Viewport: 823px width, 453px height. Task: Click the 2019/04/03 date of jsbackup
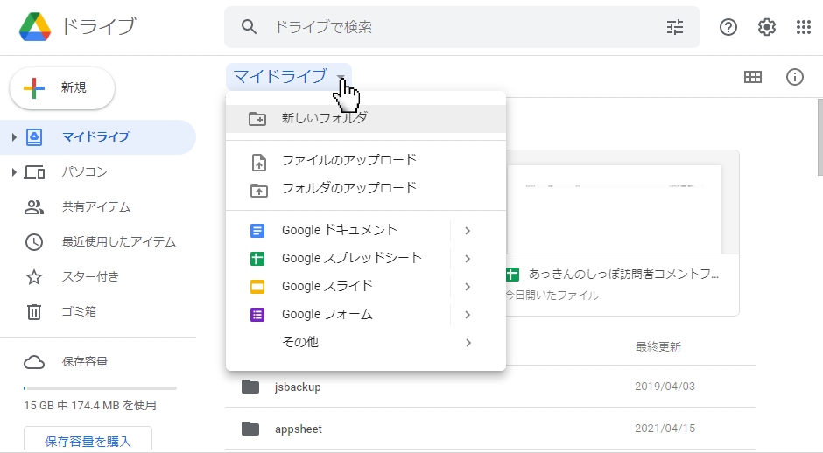(x=665, y=387)
